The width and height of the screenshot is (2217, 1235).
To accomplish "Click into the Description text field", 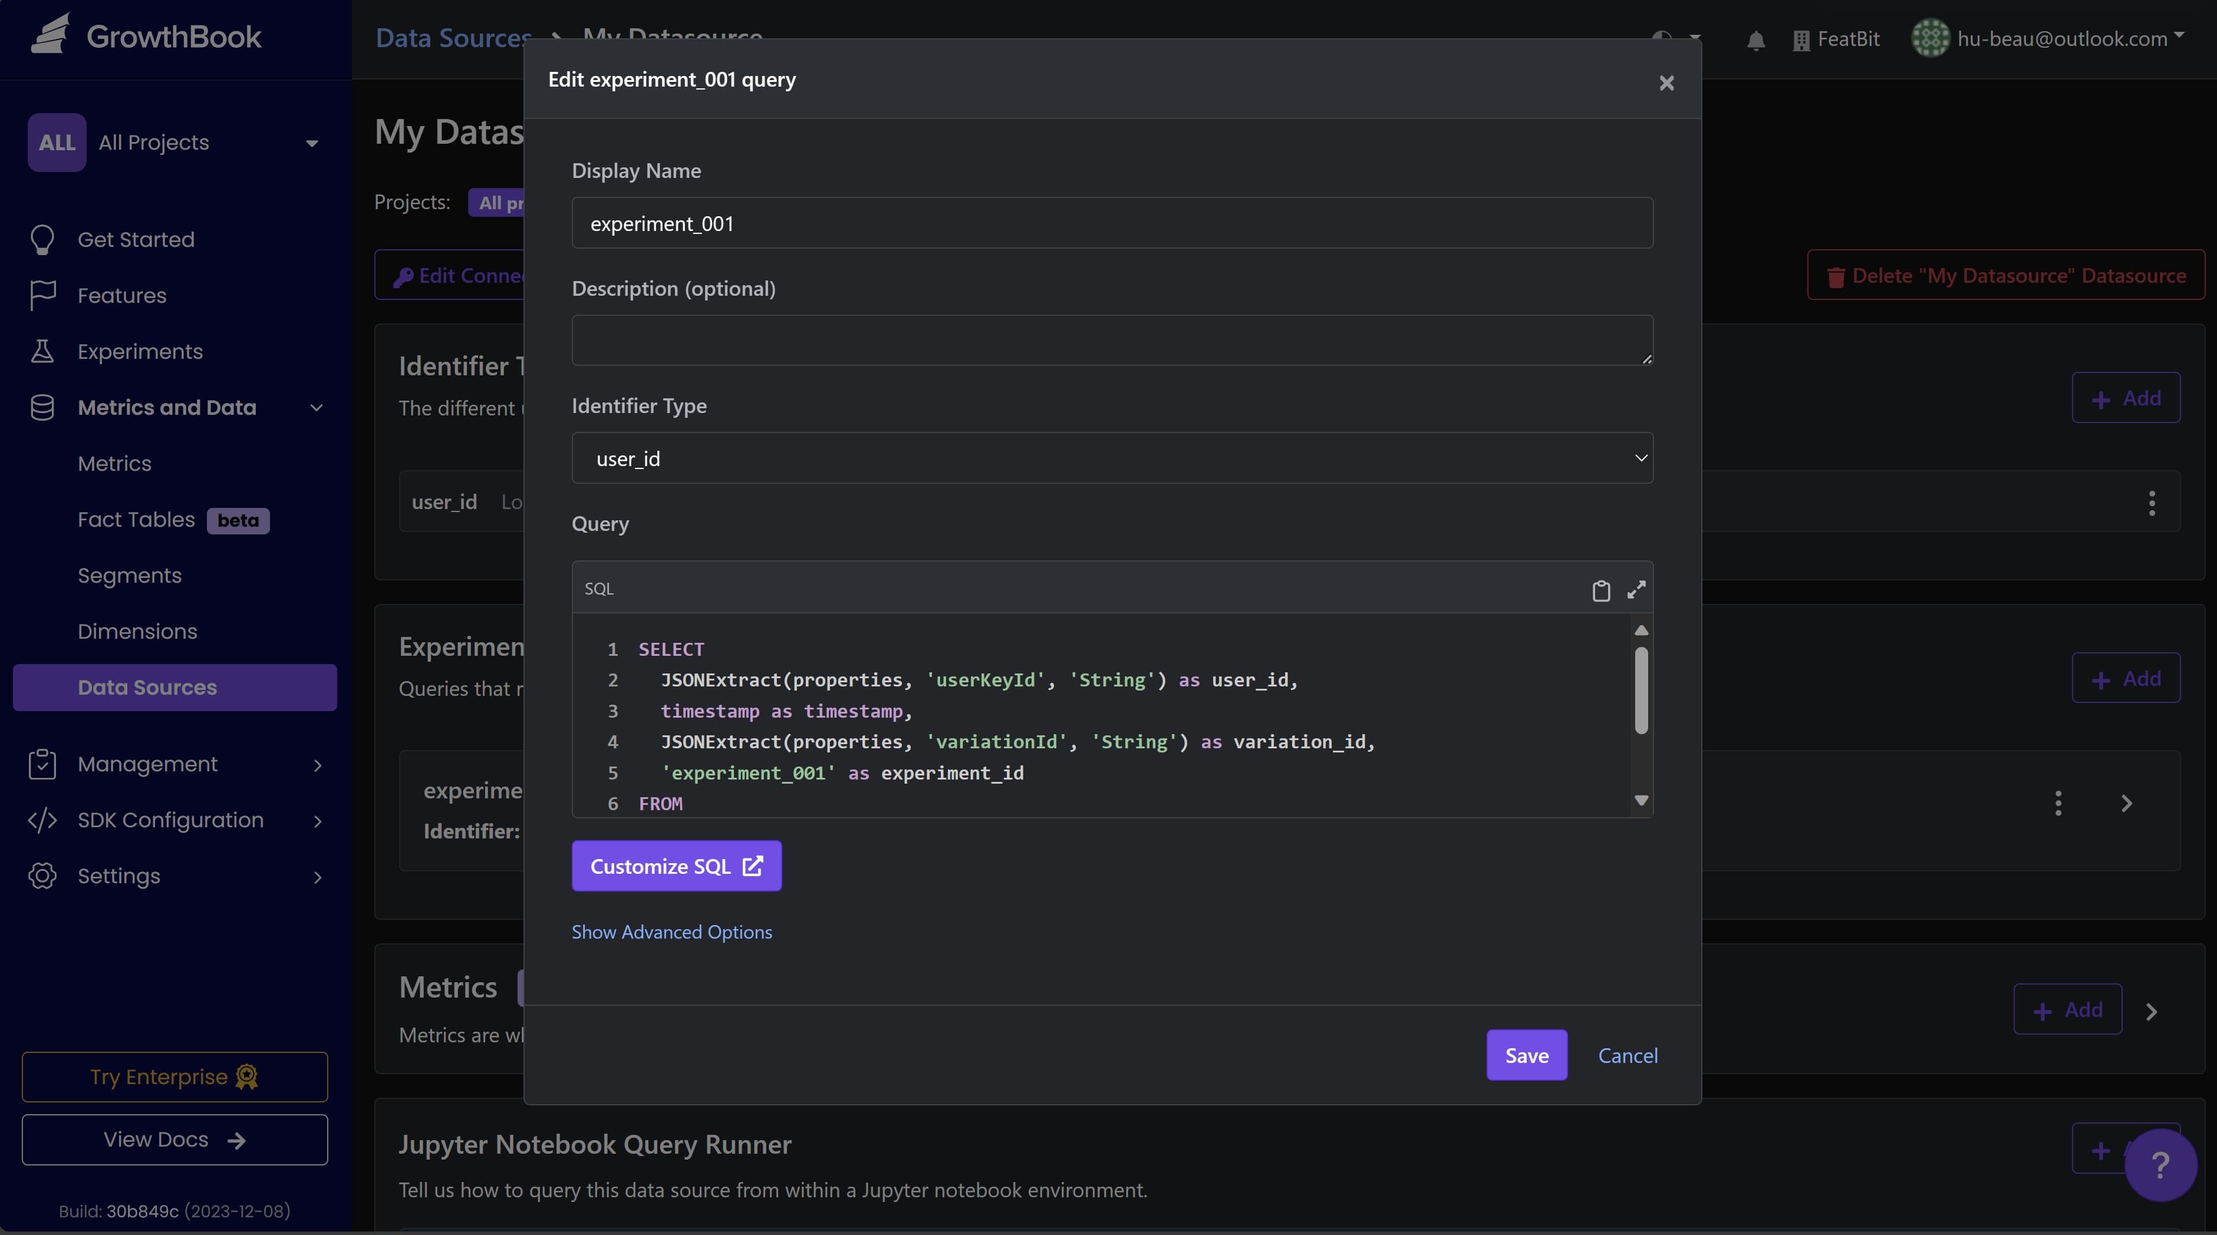I will (x=1112, y=341).
